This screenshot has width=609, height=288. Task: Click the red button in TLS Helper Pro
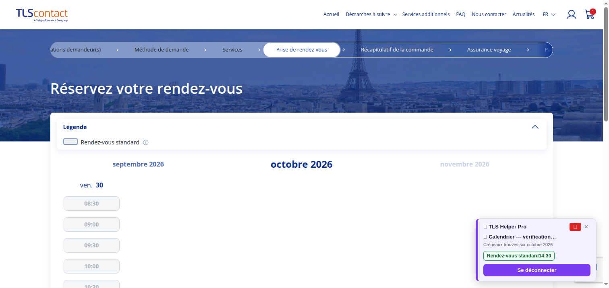coord(575,227)
